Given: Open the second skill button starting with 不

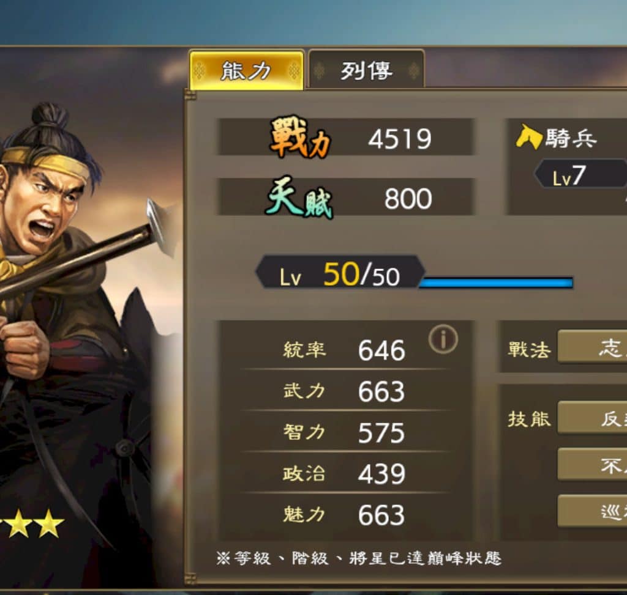Looking at the screenshot, I should 592,464.
